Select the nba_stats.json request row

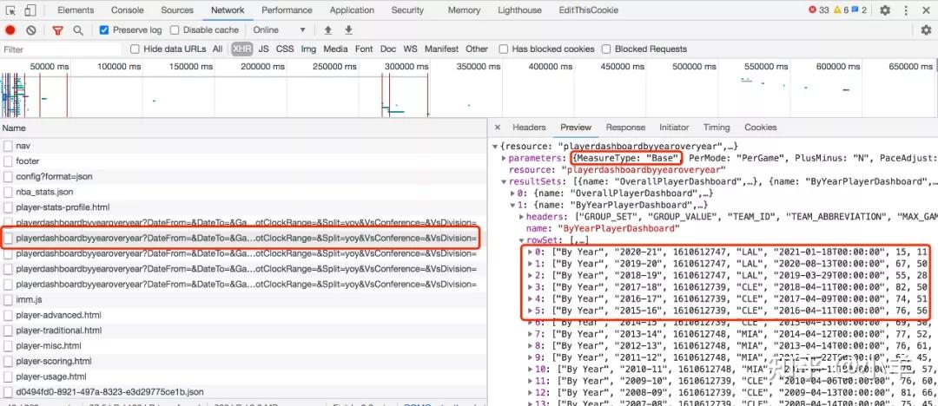pos(243,192)
